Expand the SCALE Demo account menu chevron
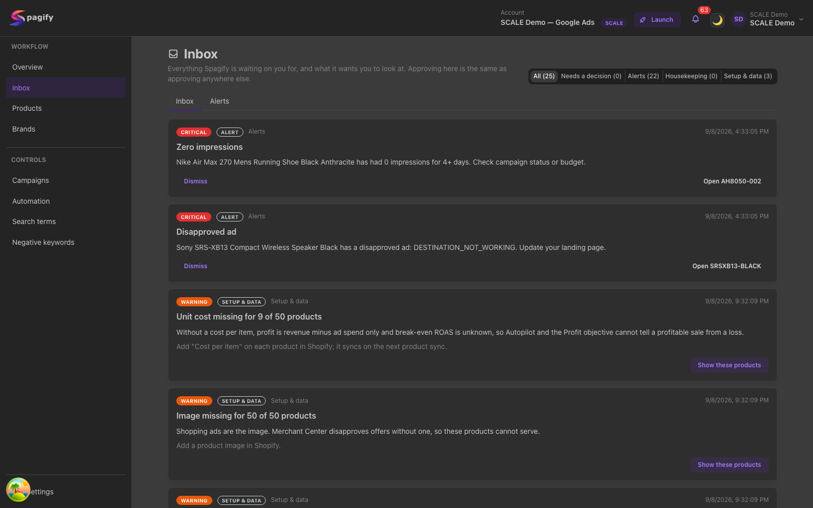The width and height of the screenshot is (813, 508). pos(801,19)
